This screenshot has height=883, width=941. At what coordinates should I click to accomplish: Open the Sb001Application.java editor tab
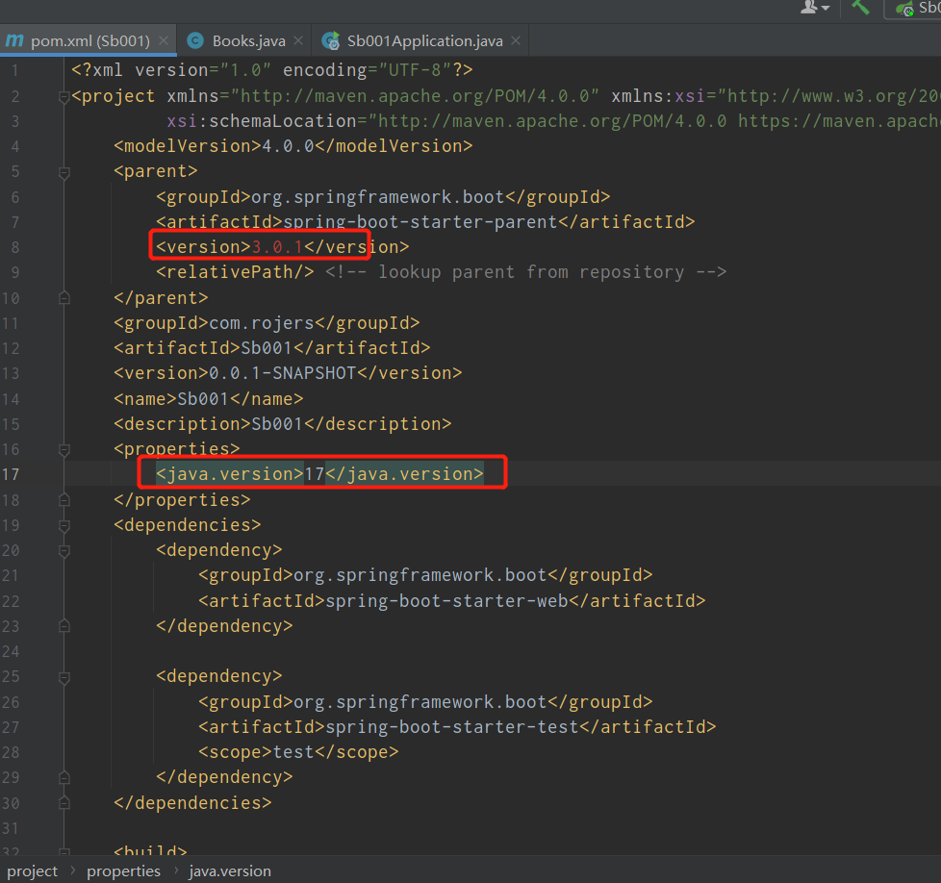(425, 40)
